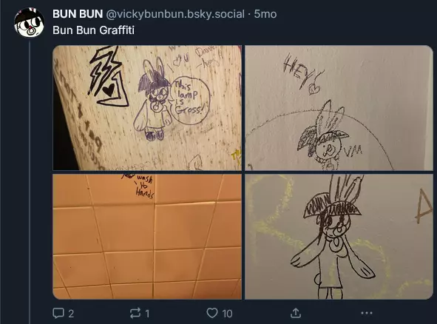
Task: Click BUN BUN's profile avatar
Action: click(30, 23)
